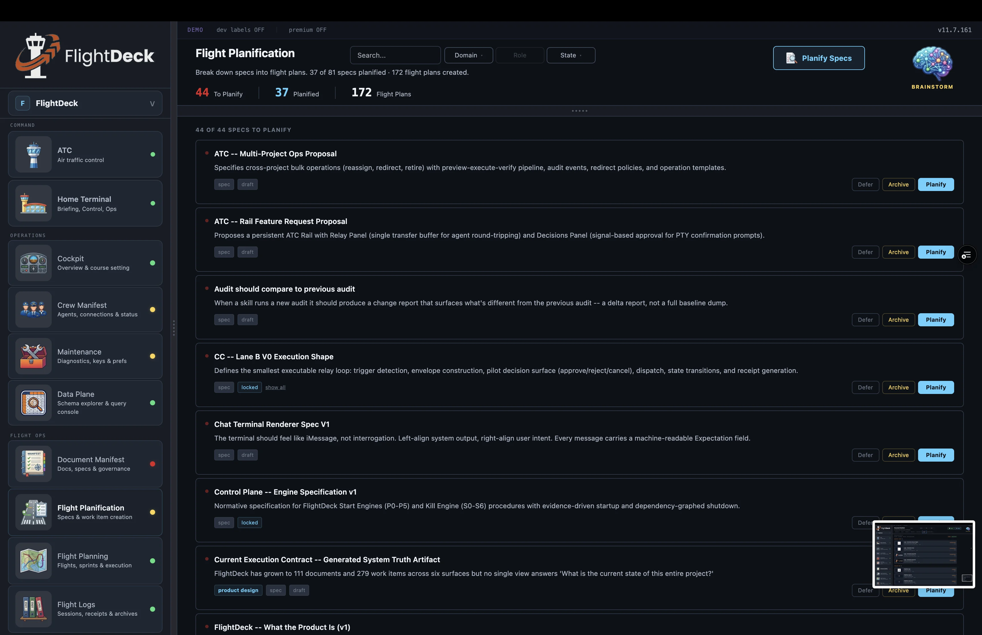Open the Flight Logs binders icon

coord(33,609)
